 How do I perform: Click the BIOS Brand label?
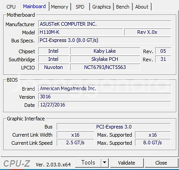pyautogui.click(x=28, y=89)
